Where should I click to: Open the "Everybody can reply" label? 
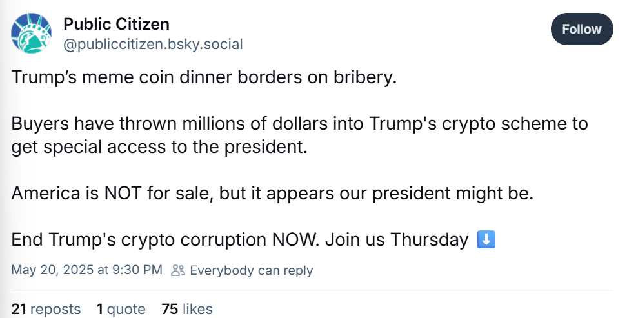click(251, 271)
